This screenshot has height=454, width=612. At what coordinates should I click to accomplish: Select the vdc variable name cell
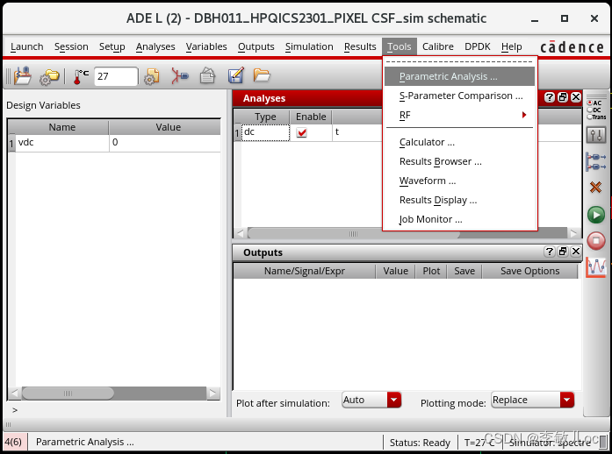click(62, 143)
